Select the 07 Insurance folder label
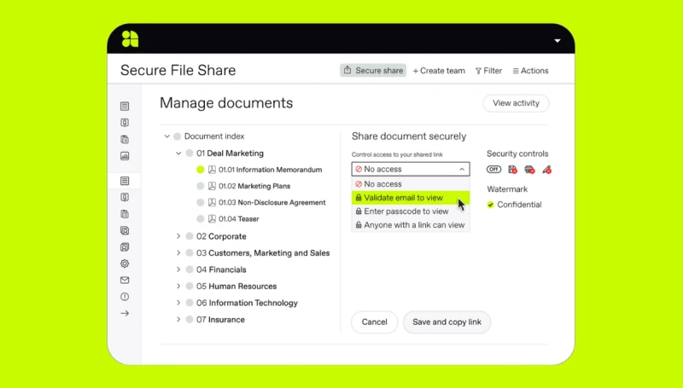 coord(220,320)
